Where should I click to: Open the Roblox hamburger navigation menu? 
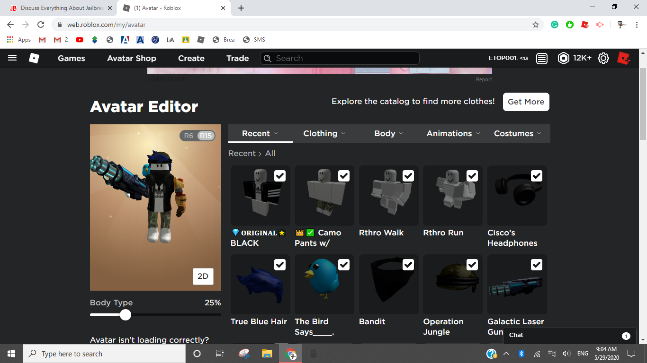tap(12, 58)
